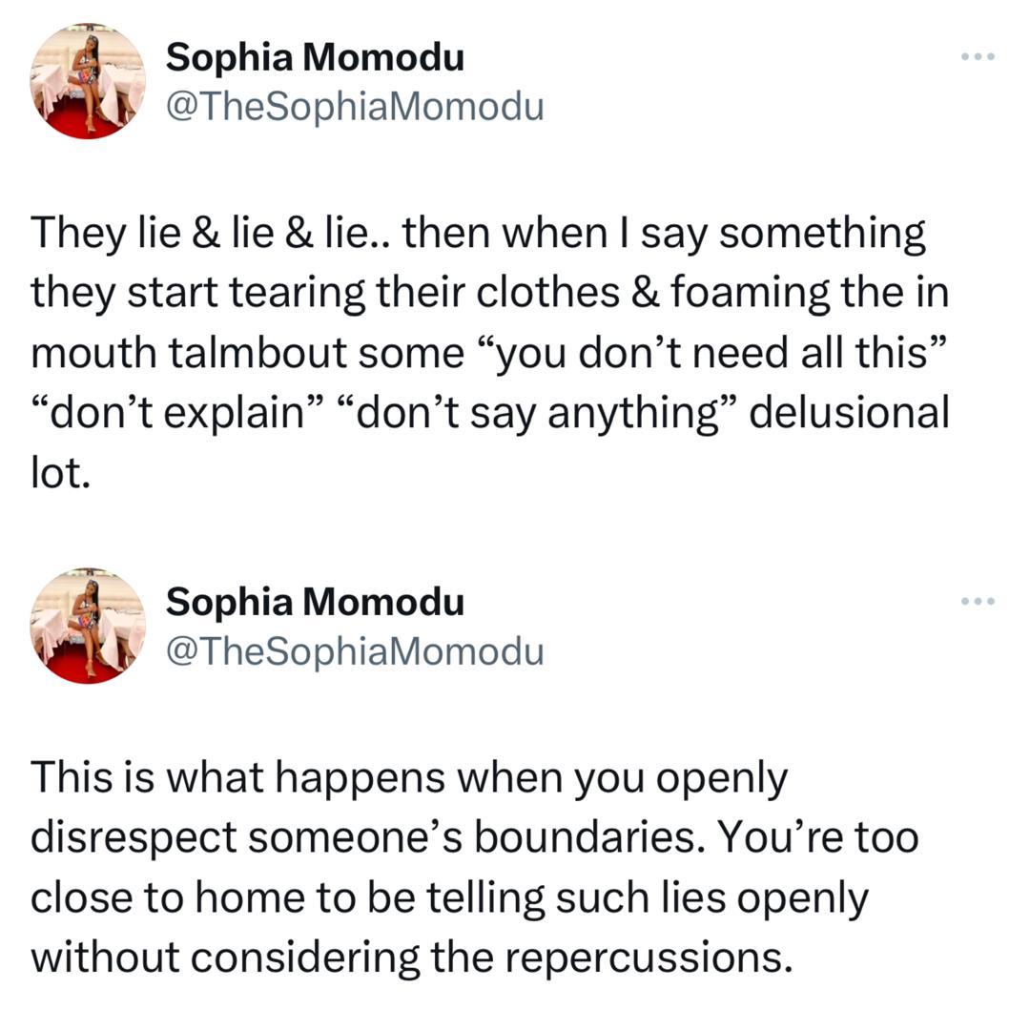Select the @TheSophiaMomodu handle above the "boundaries" tweet
1030x1030 pixels.
[355, 651]
